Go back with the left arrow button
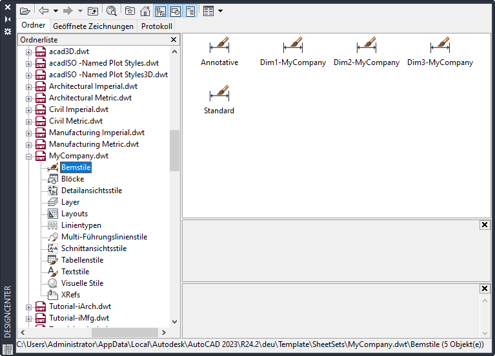This screenshot has height=356, width=495. click(44, 11)
